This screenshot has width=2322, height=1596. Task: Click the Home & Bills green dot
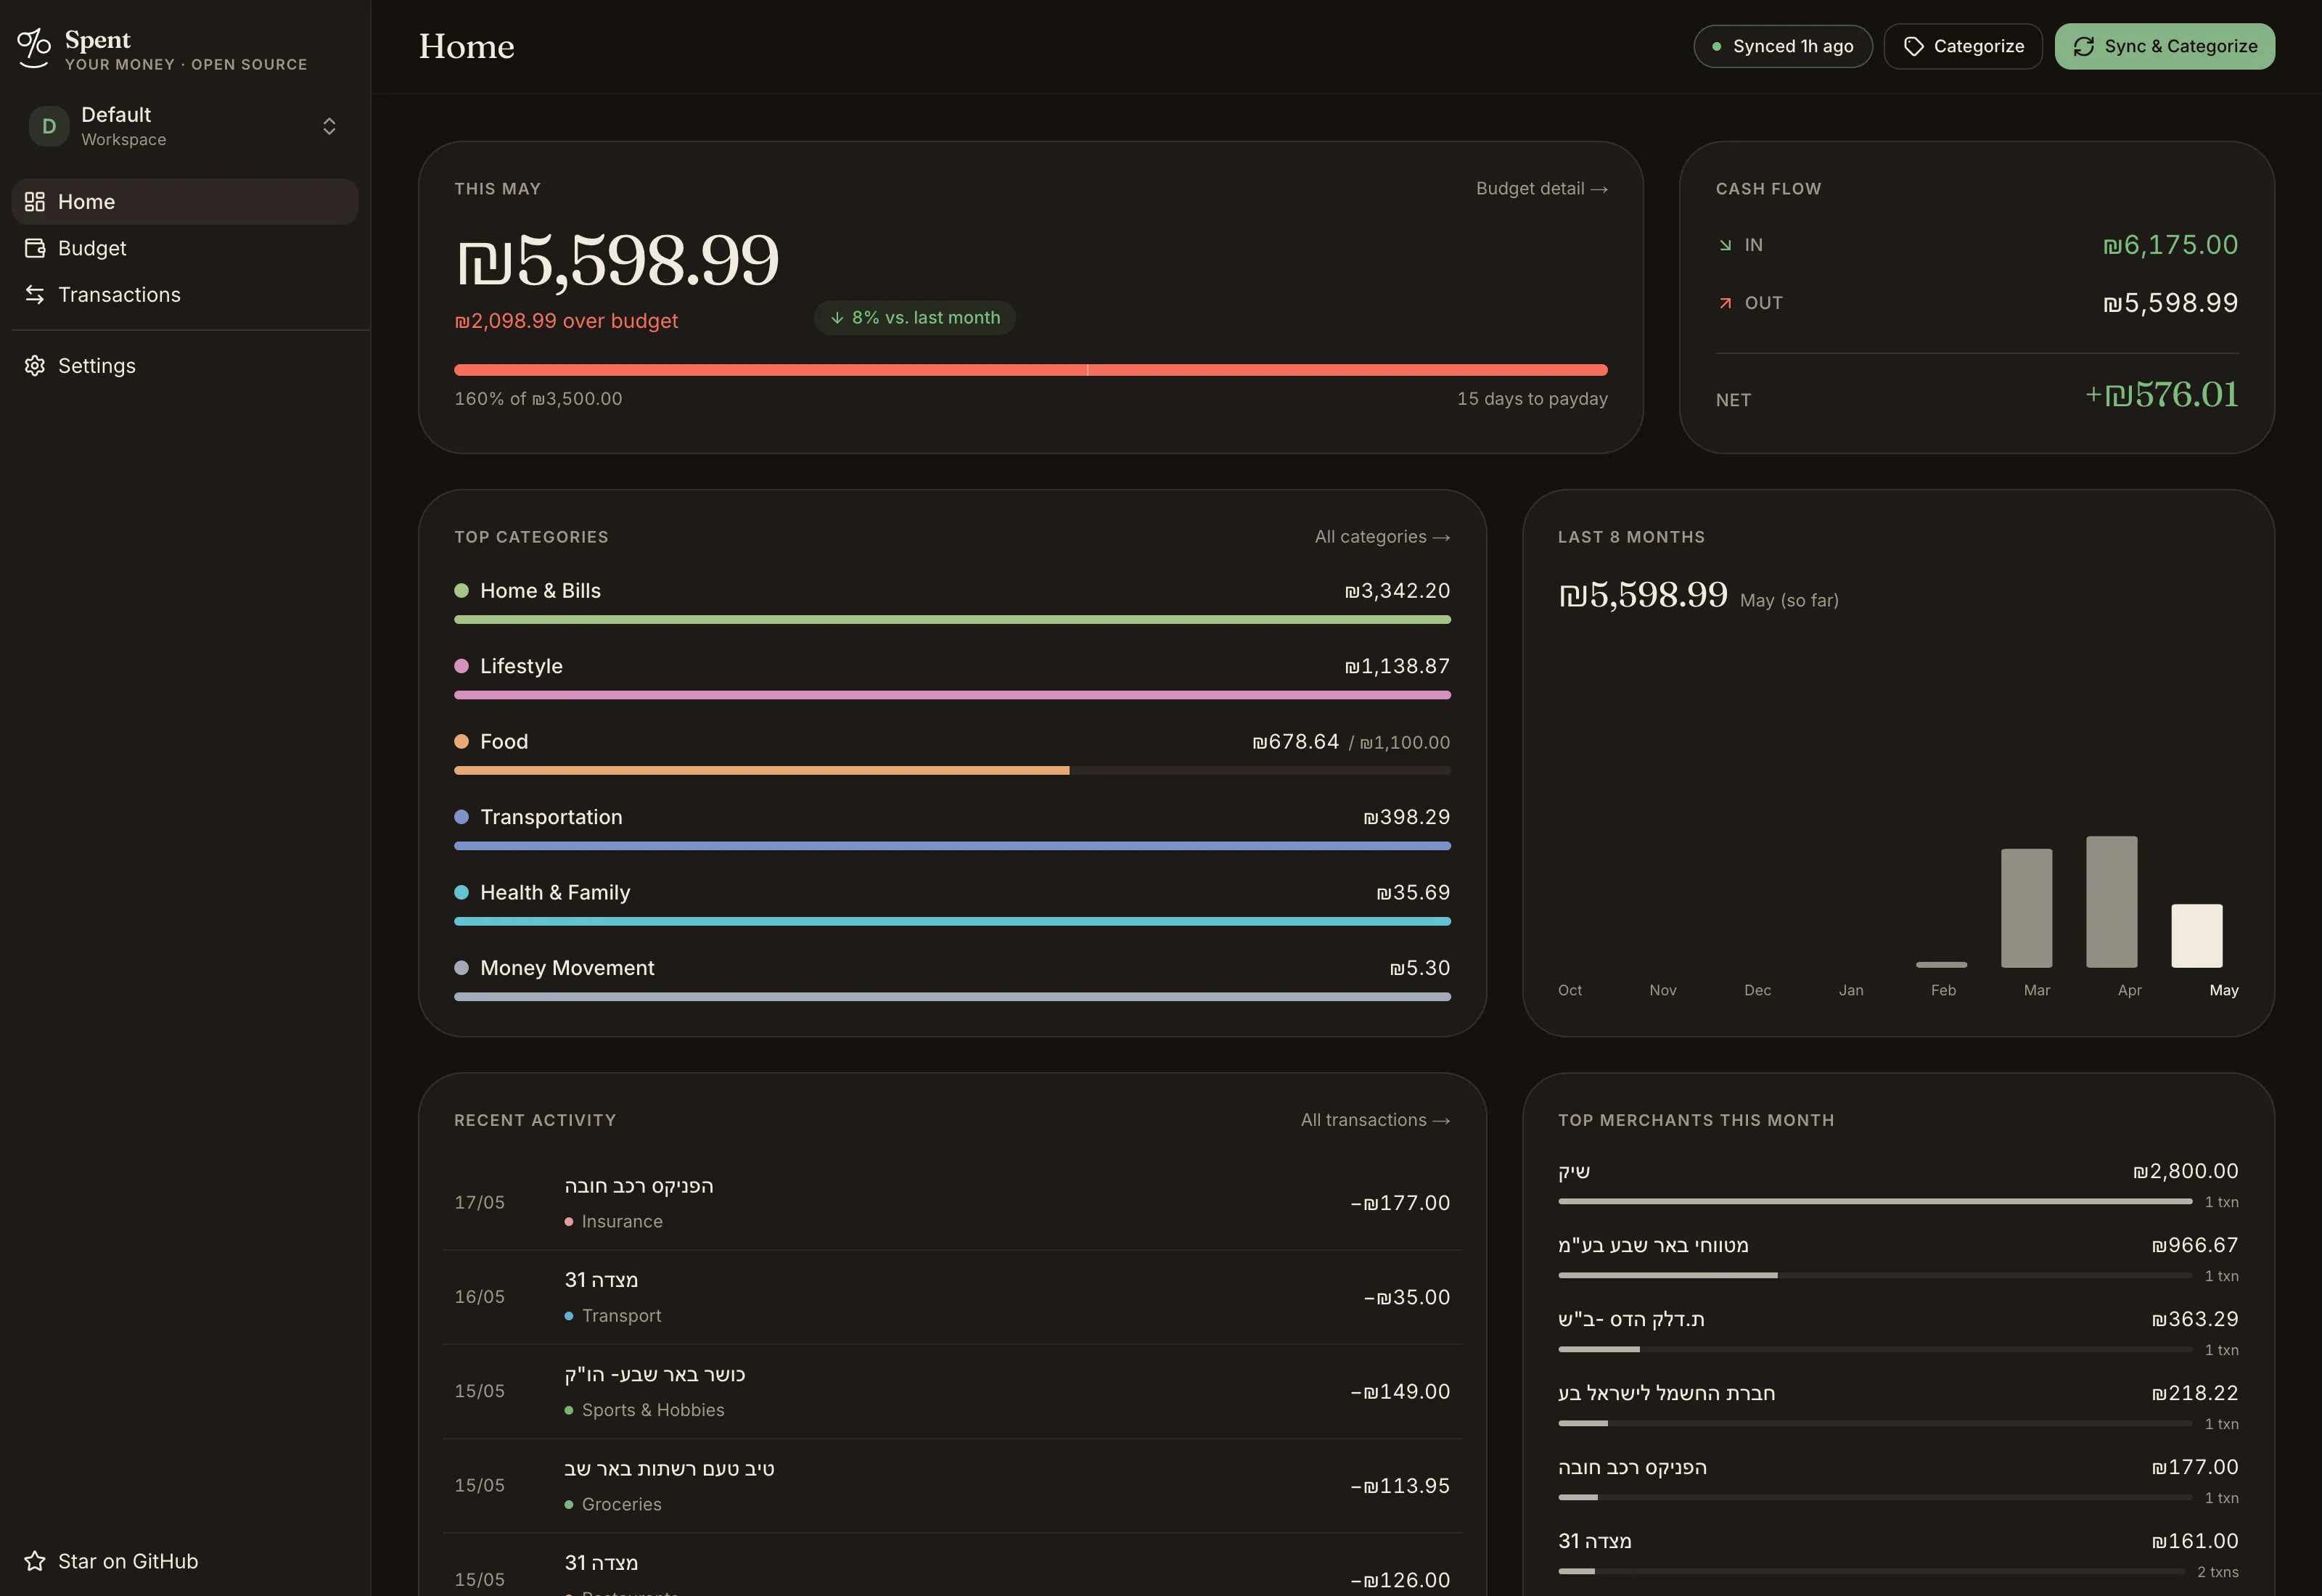pyautogui.click(x=461, y=591)
